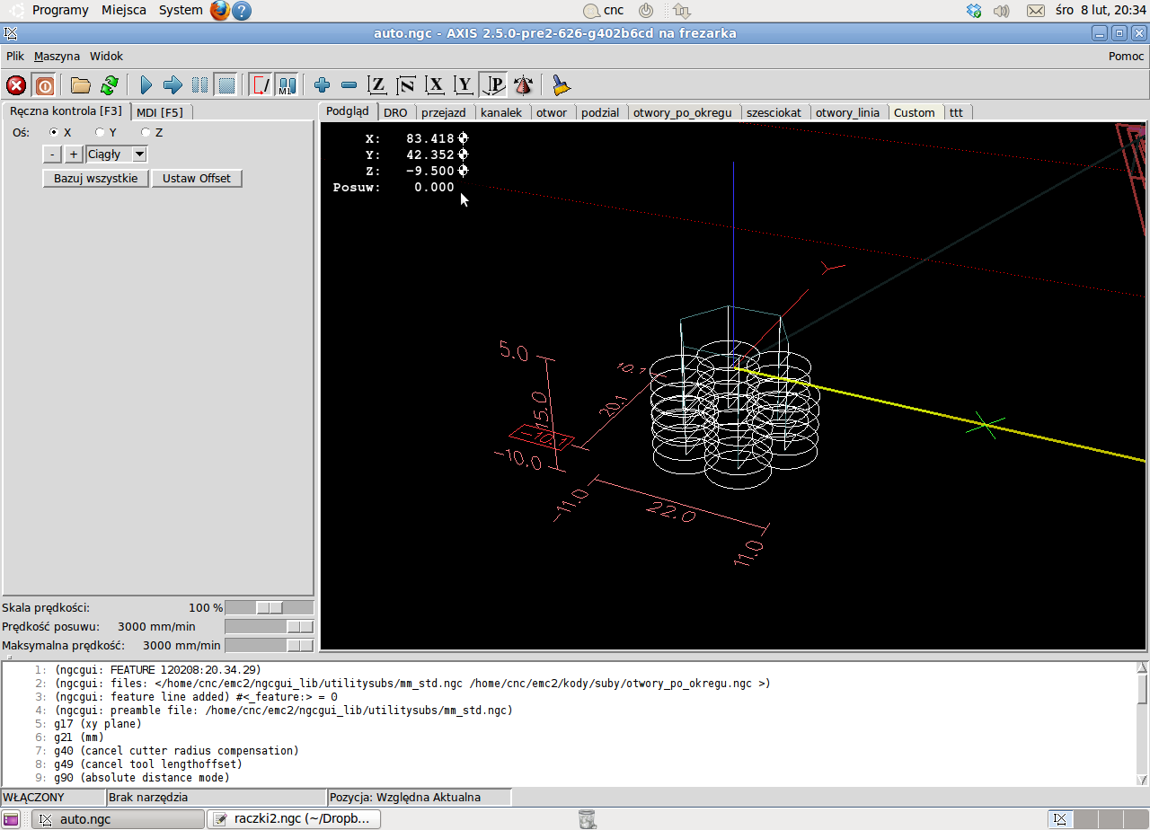
Task: Click volume icon in system tray
Action: 1002,11
